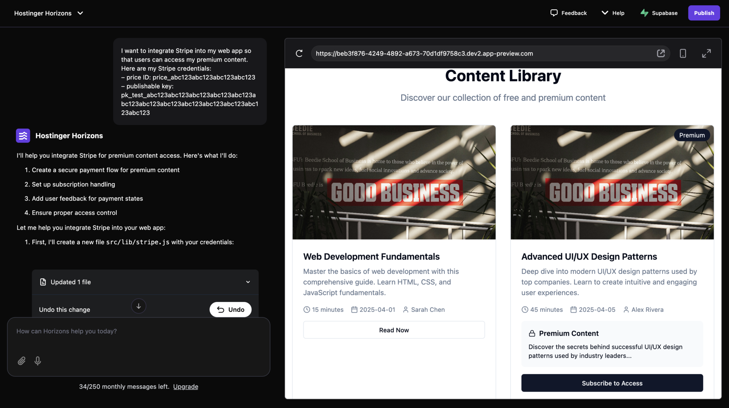Screen dimensions: 729x408
Task: Click Read Now on Web Development Fundamentals
Action: click(394, 330)
